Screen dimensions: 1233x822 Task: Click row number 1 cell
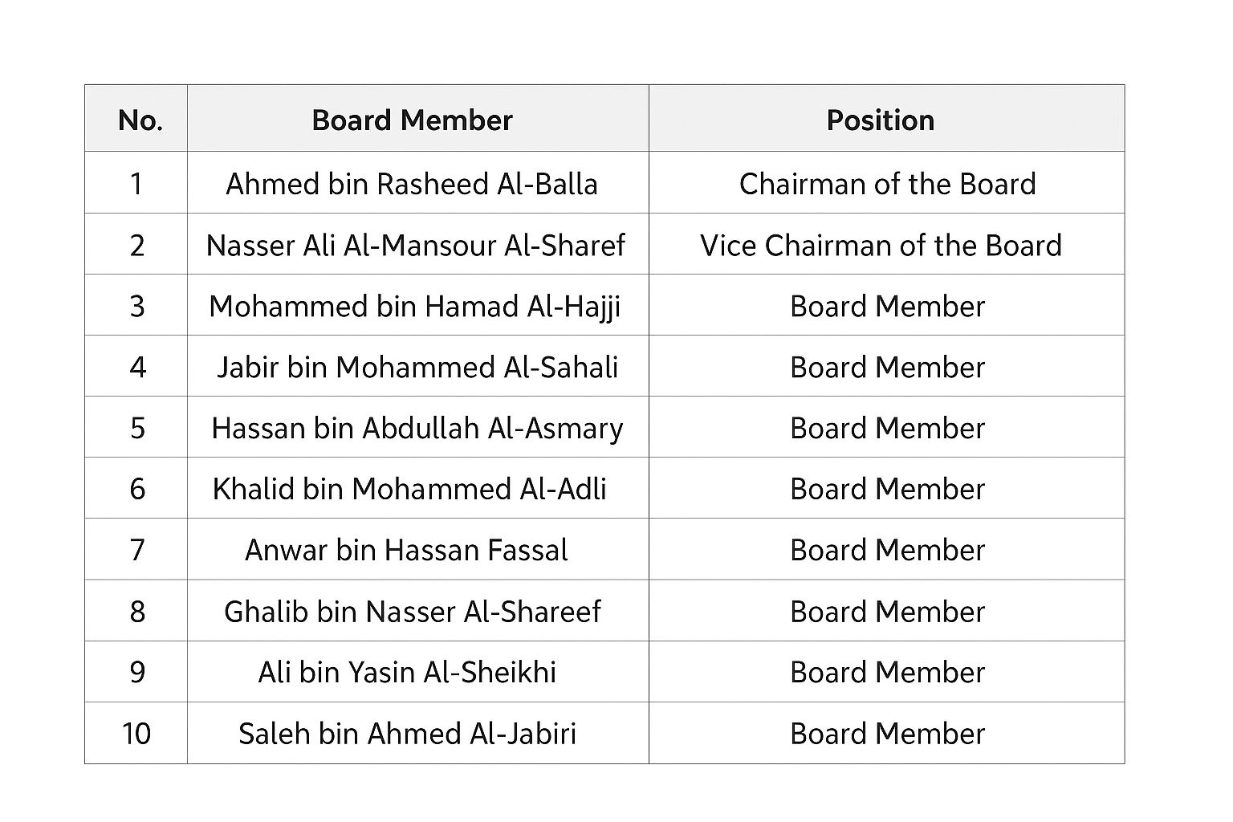(x=136, y=184)
